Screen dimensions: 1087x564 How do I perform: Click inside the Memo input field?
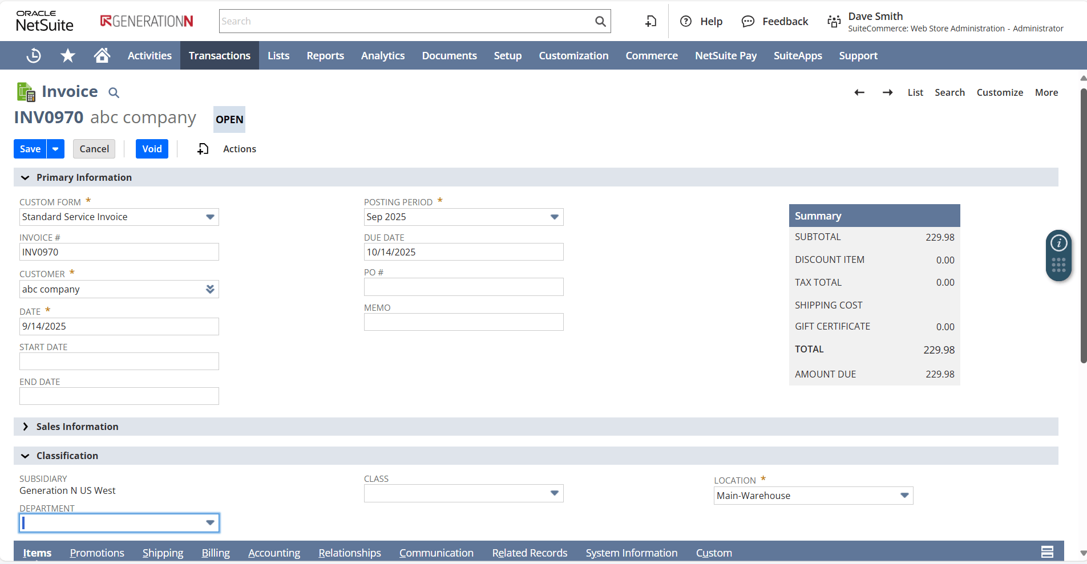463,322
